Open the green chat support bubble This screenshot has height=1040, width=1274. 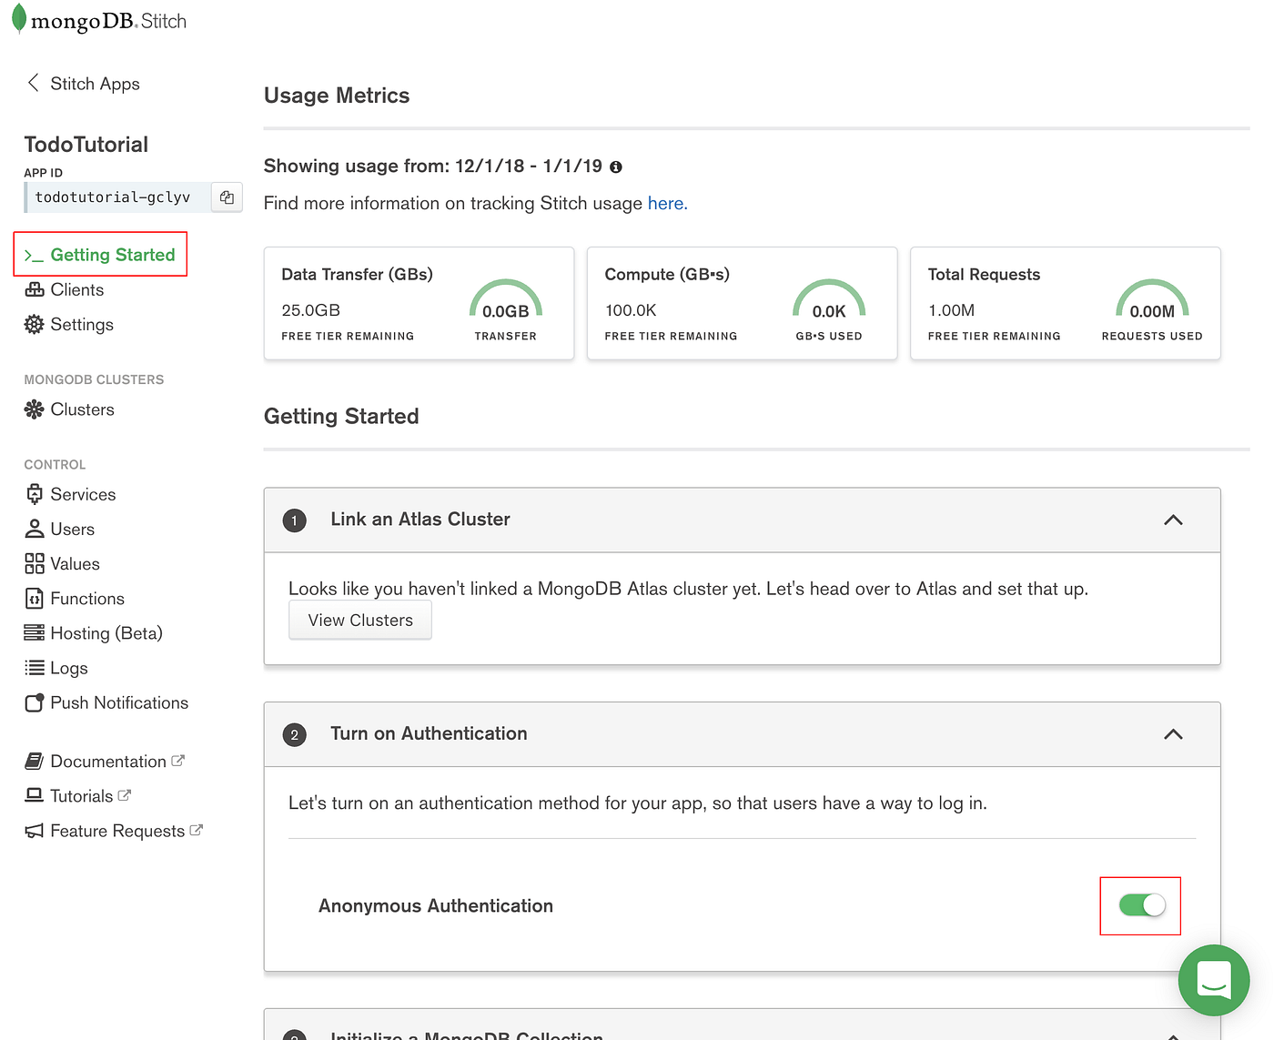point(1213,980)
